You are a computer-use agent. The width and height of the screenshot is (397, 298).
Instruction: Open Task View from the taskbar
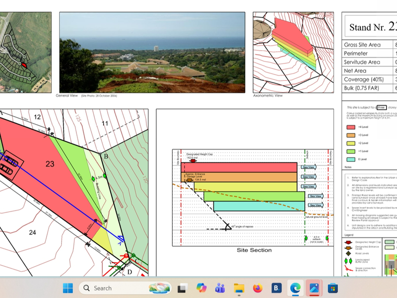pos(183,288)
